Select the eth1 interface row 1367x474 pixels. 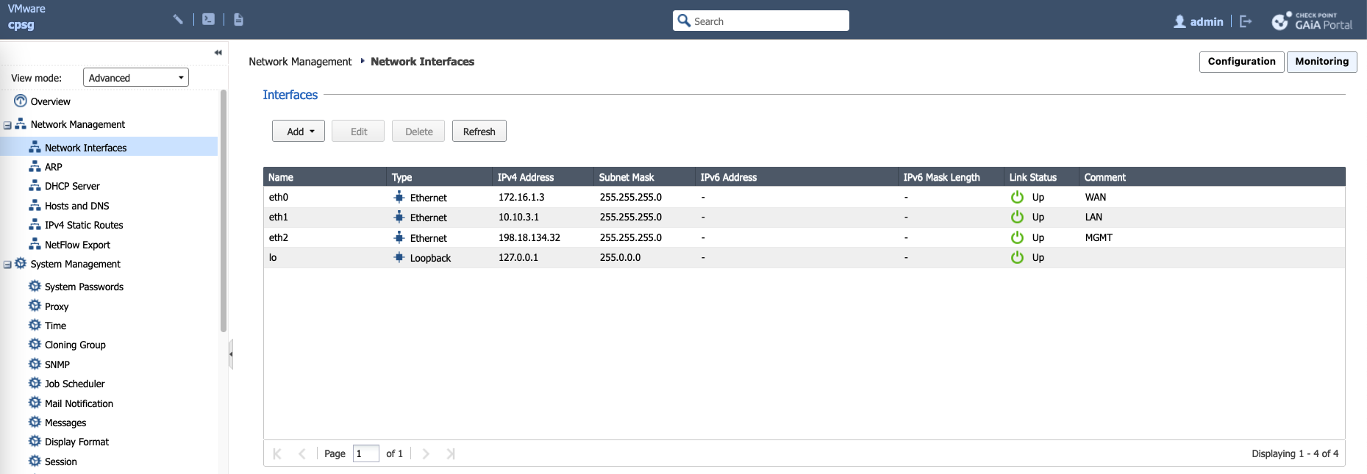point(662,218)
